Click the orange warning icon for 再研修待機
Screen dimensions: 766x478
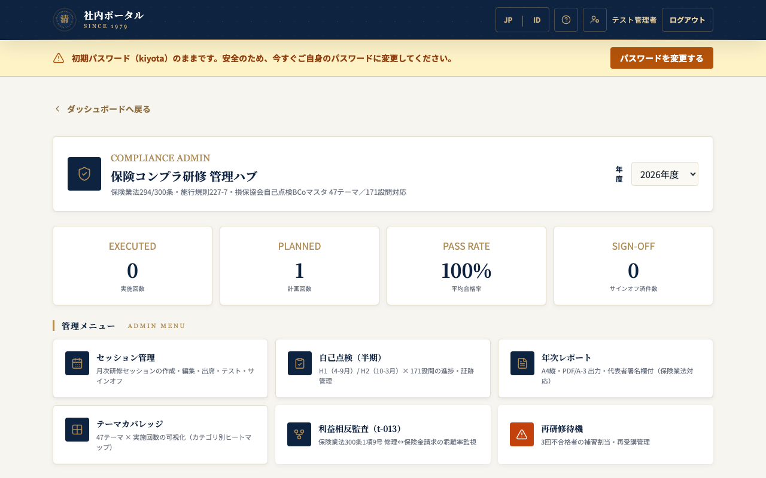pos(522,434)
